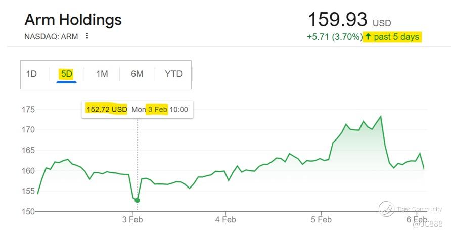This screenshot has height=234, width=451.
Task: Select the YTD range tab
Action: (x=173, y=74)
